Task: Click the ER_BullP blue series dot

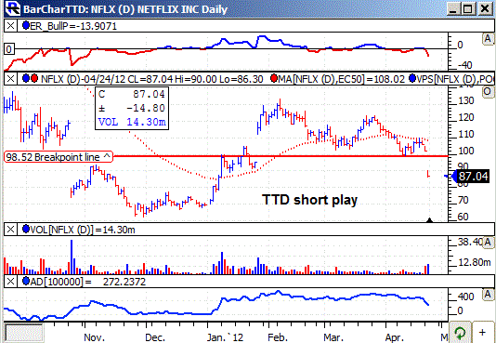Action: click(x=26, y=25)
